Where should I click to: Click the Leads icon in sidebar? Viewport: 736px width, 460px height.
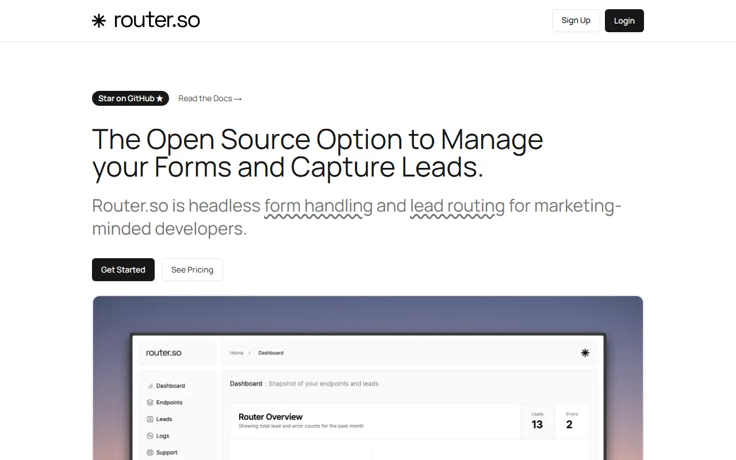pyautogui.click(x=150, y=419)
